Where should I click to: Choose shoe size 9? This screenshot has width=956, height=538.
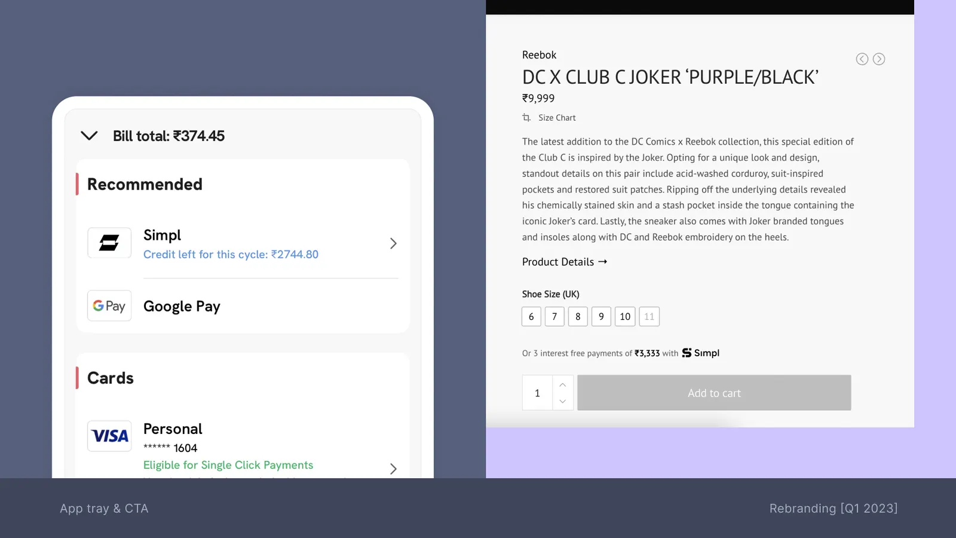tap(601, 316)
